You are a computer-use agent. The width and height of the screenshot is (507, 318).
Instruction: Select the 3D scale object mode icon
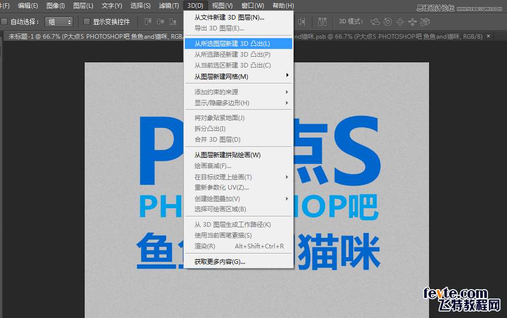[424, 22]
